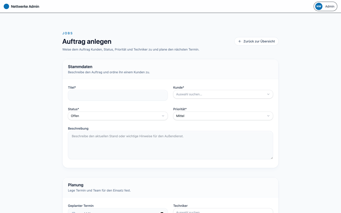Click the Kunde* field label
The width and height of the screenshot is (341, 213).
coord(179,87)
